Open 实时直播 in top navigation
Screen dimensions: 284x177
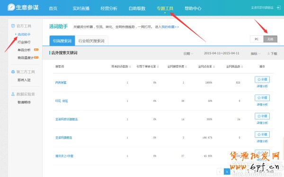pos(81,8)
